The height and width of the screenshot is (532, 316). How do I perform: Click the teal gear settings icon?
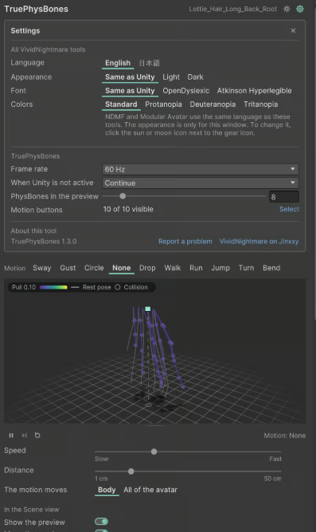[300, 9]
